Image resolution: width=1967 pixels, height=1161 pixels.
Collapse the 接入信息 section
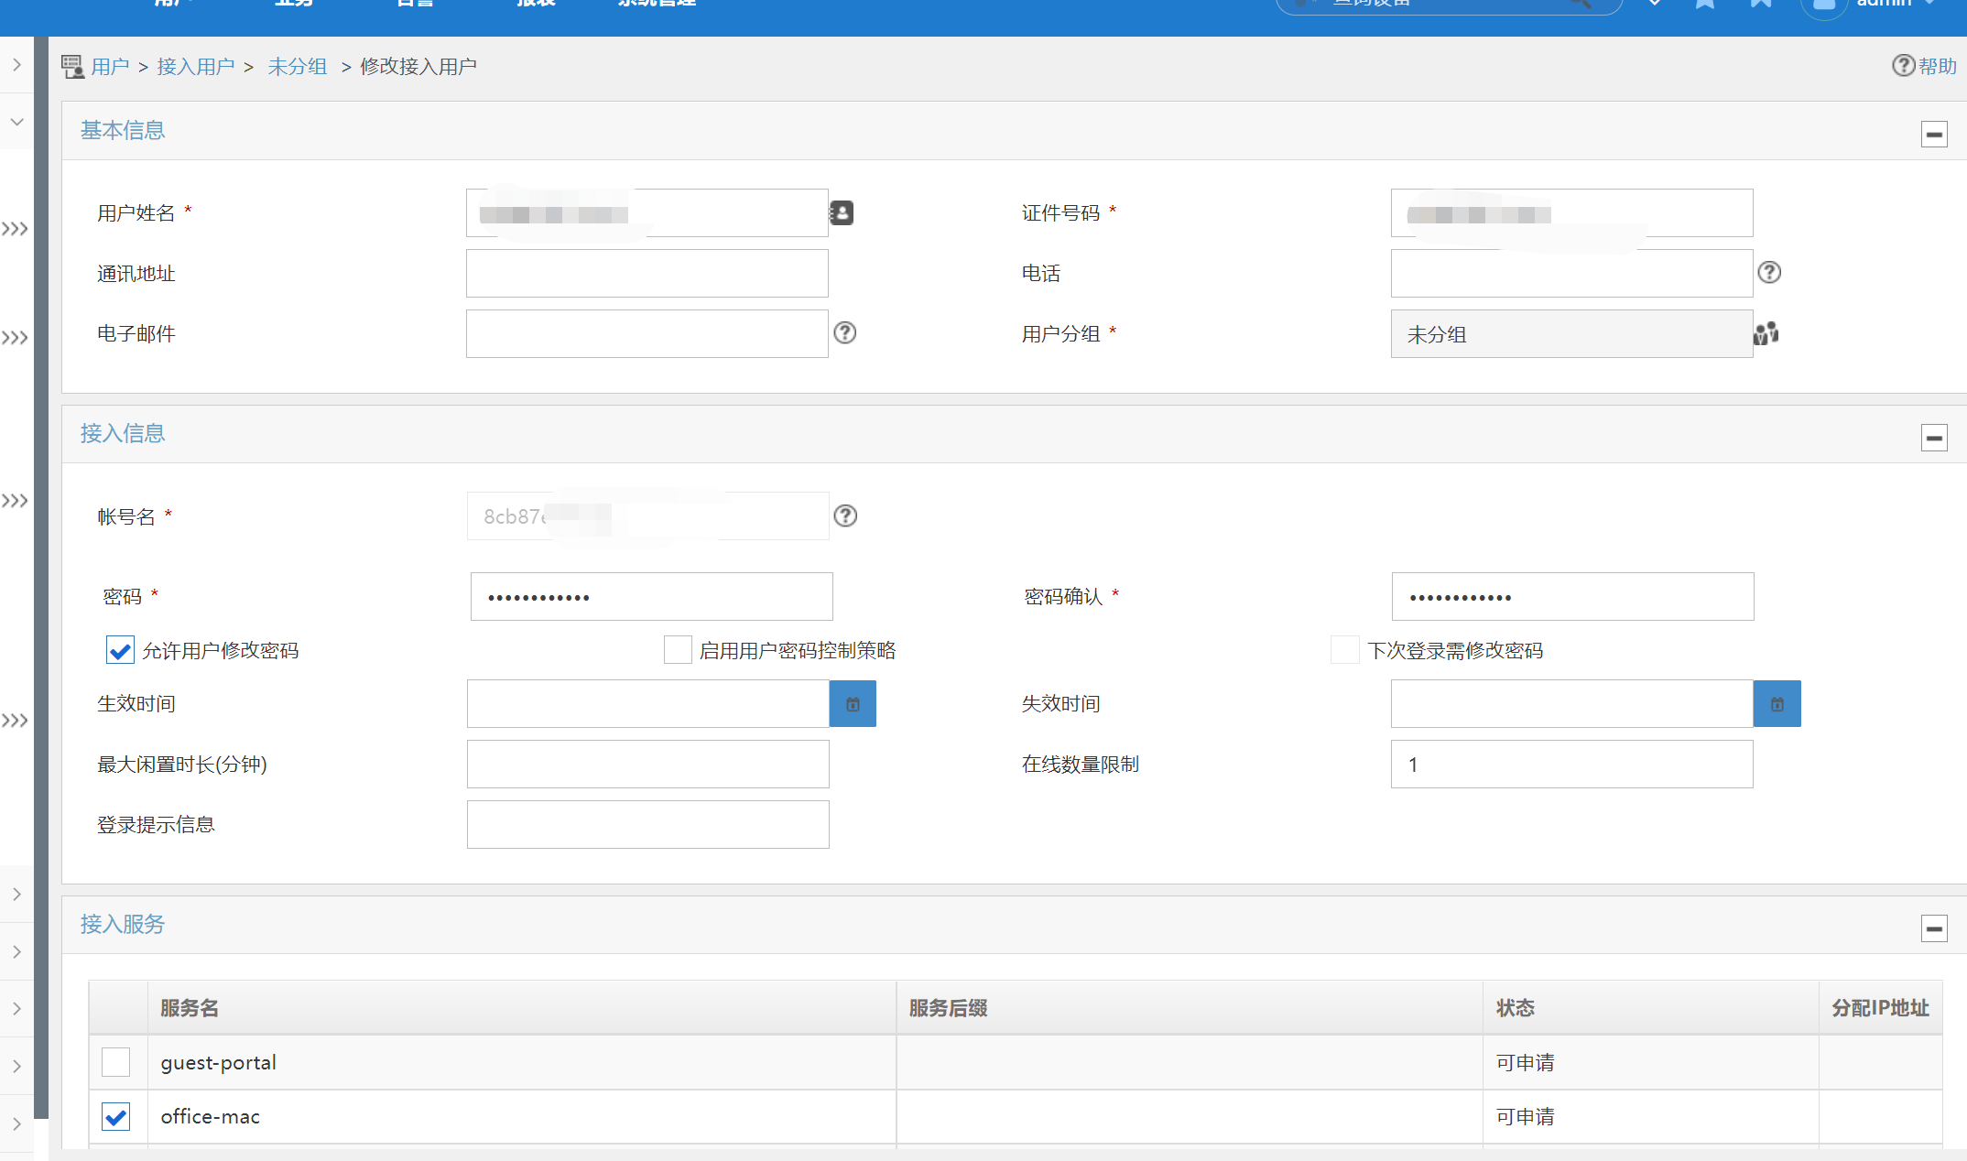tap(1934, 438)
